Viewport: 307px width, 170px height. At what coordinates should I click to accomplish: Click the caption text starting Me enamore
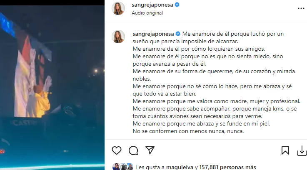click(216, 82)
